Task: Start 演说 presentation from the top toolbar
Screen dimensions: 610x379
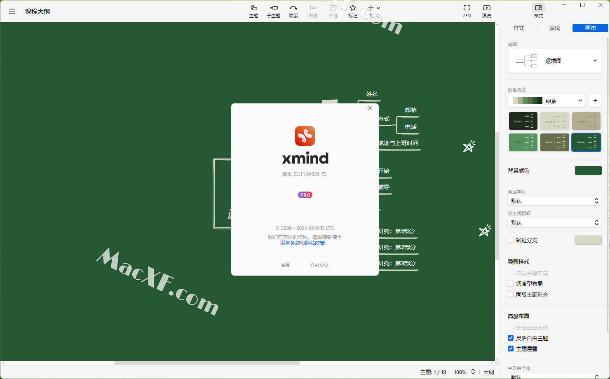Action: coord(487,11)
